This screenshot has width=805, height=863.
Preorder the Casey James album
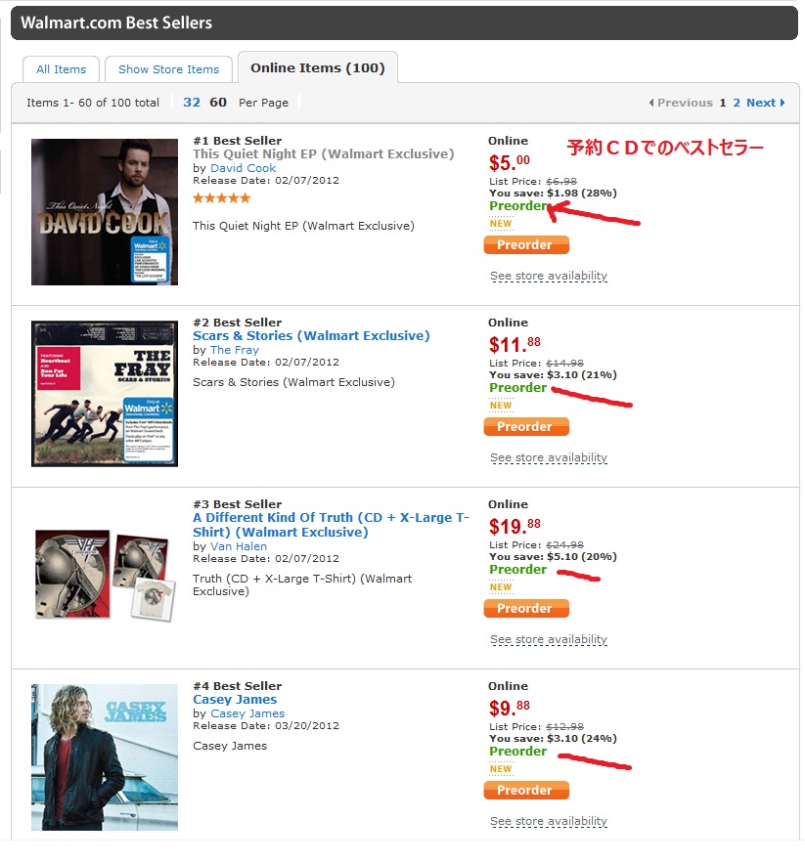[526, 791]
